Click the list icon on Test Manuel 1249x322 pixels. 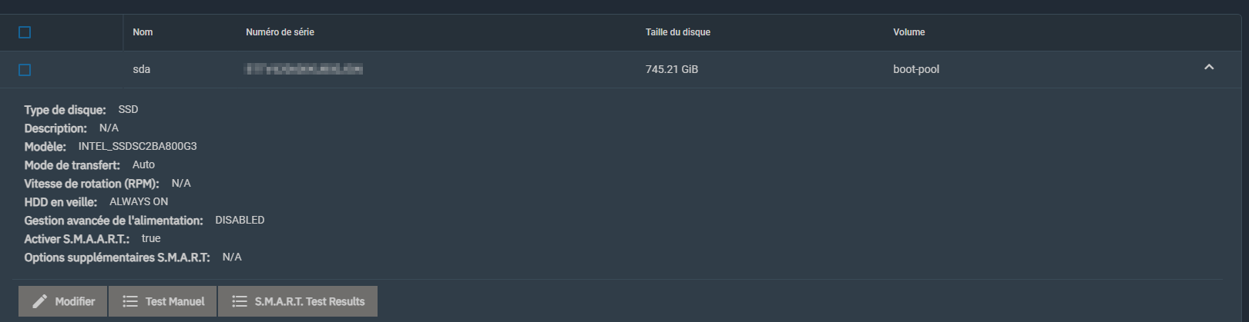(x=130, y=301)
